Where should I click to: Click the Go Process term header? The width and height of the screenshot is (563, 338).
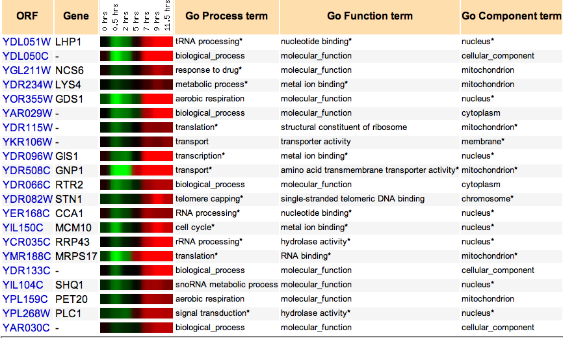tap(226, 16)
